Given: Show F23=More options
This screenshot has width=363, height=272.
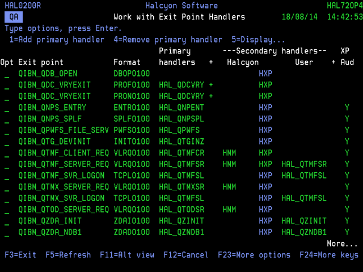Looking at the screenshot, I should click(x=254, y=255).
